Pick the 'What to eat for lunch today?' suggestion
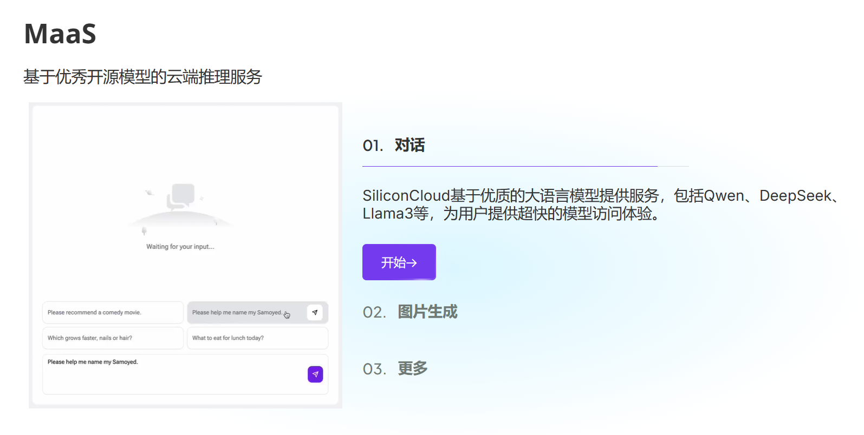This screenshot has height=435, width=864. click(257, 338)
